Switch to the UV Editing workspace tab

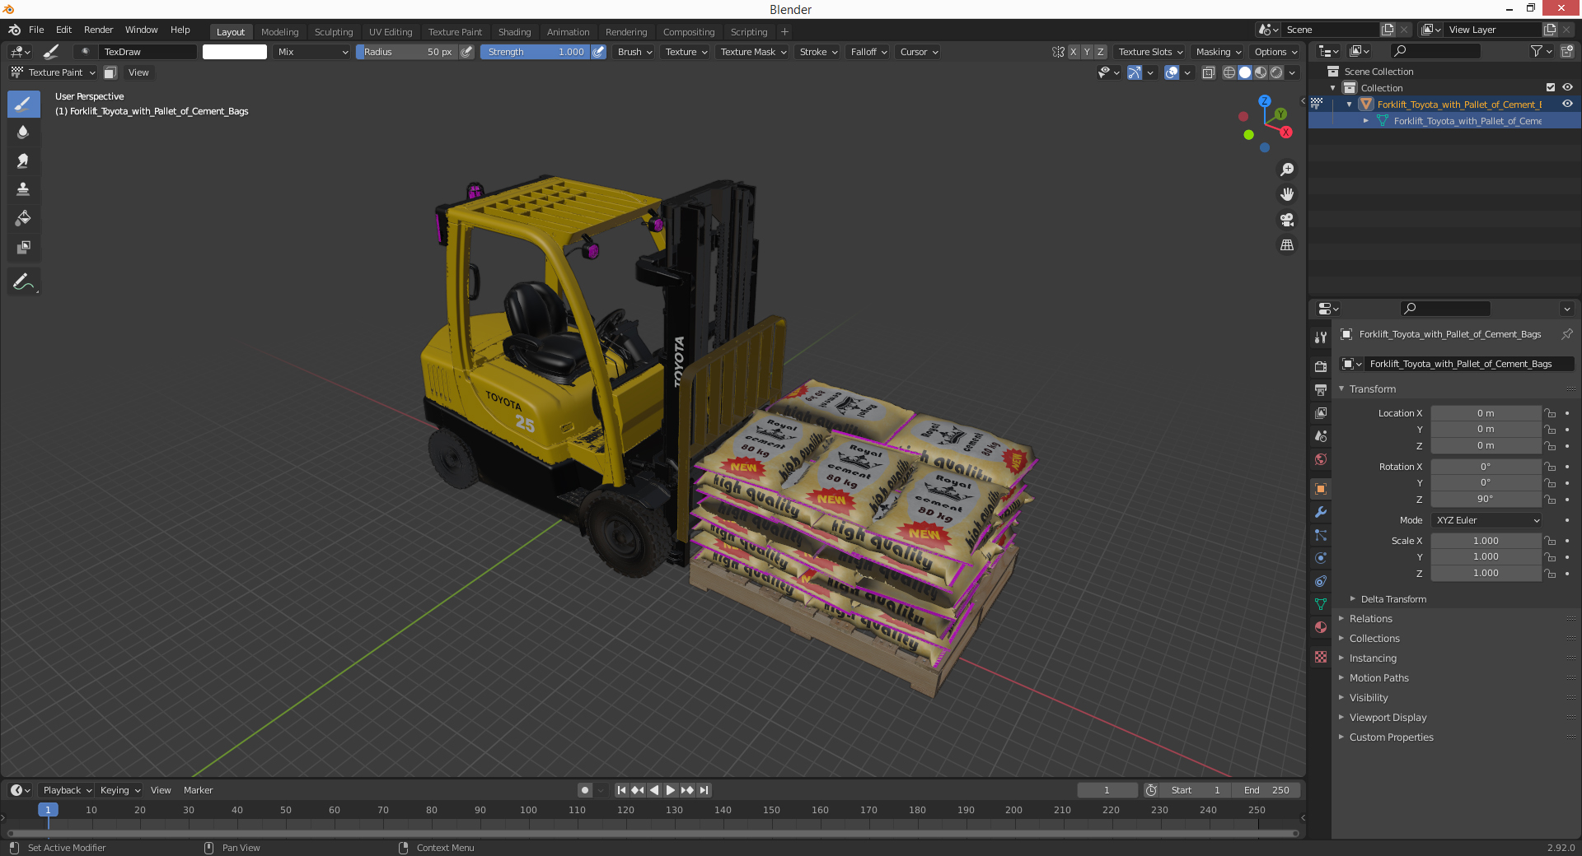[391, 32]
